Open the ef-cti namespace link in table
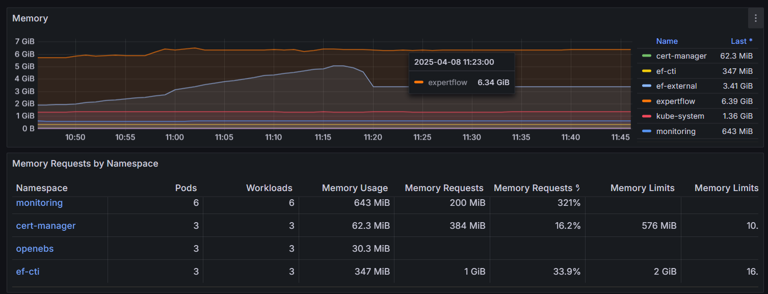Image resolution: width=768 pixels, height=294 pixels. tap(28, 272)
